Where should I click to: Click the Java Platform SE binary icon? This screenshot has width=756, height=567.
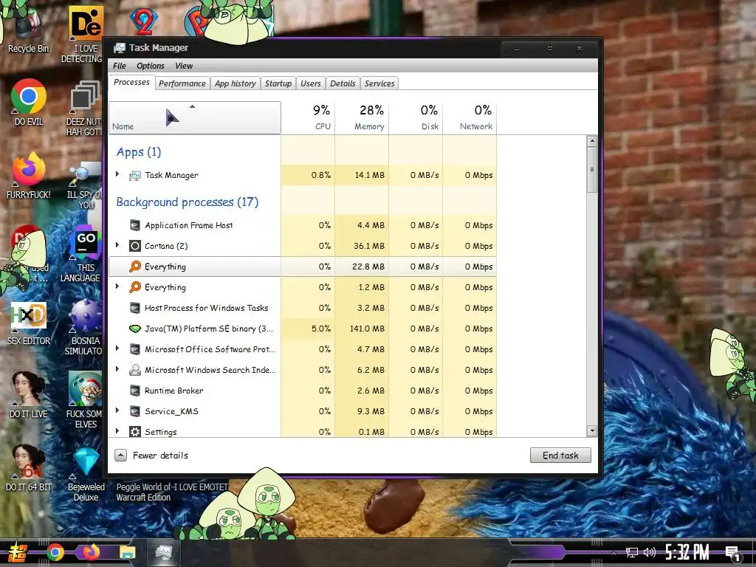tap(135, 329)
